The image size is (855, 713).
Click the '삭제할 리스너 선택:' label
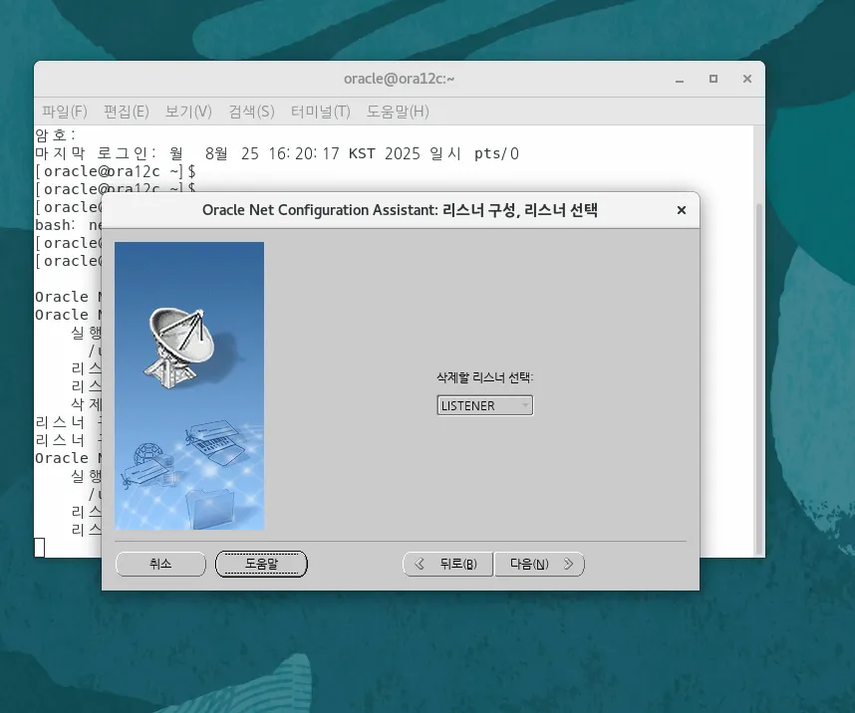coord(484,377)
